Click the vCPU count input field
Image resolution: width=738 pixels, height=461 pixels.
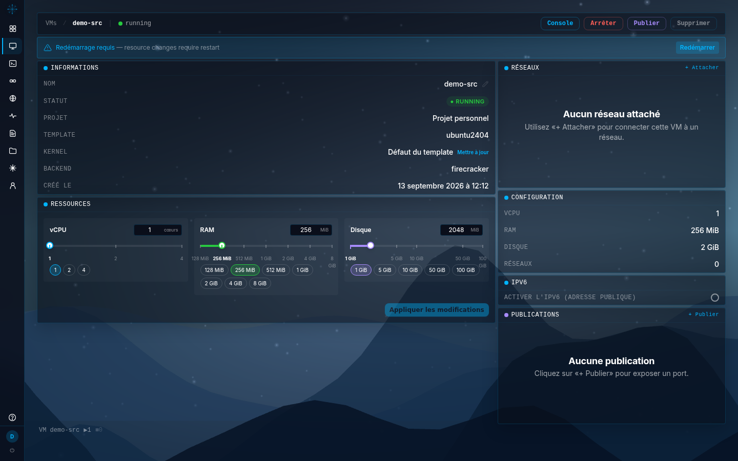pos(158,230)
